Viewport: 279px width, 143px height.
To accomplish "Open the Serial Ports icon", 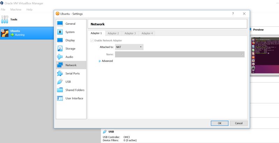I will [x=60, y=73].
